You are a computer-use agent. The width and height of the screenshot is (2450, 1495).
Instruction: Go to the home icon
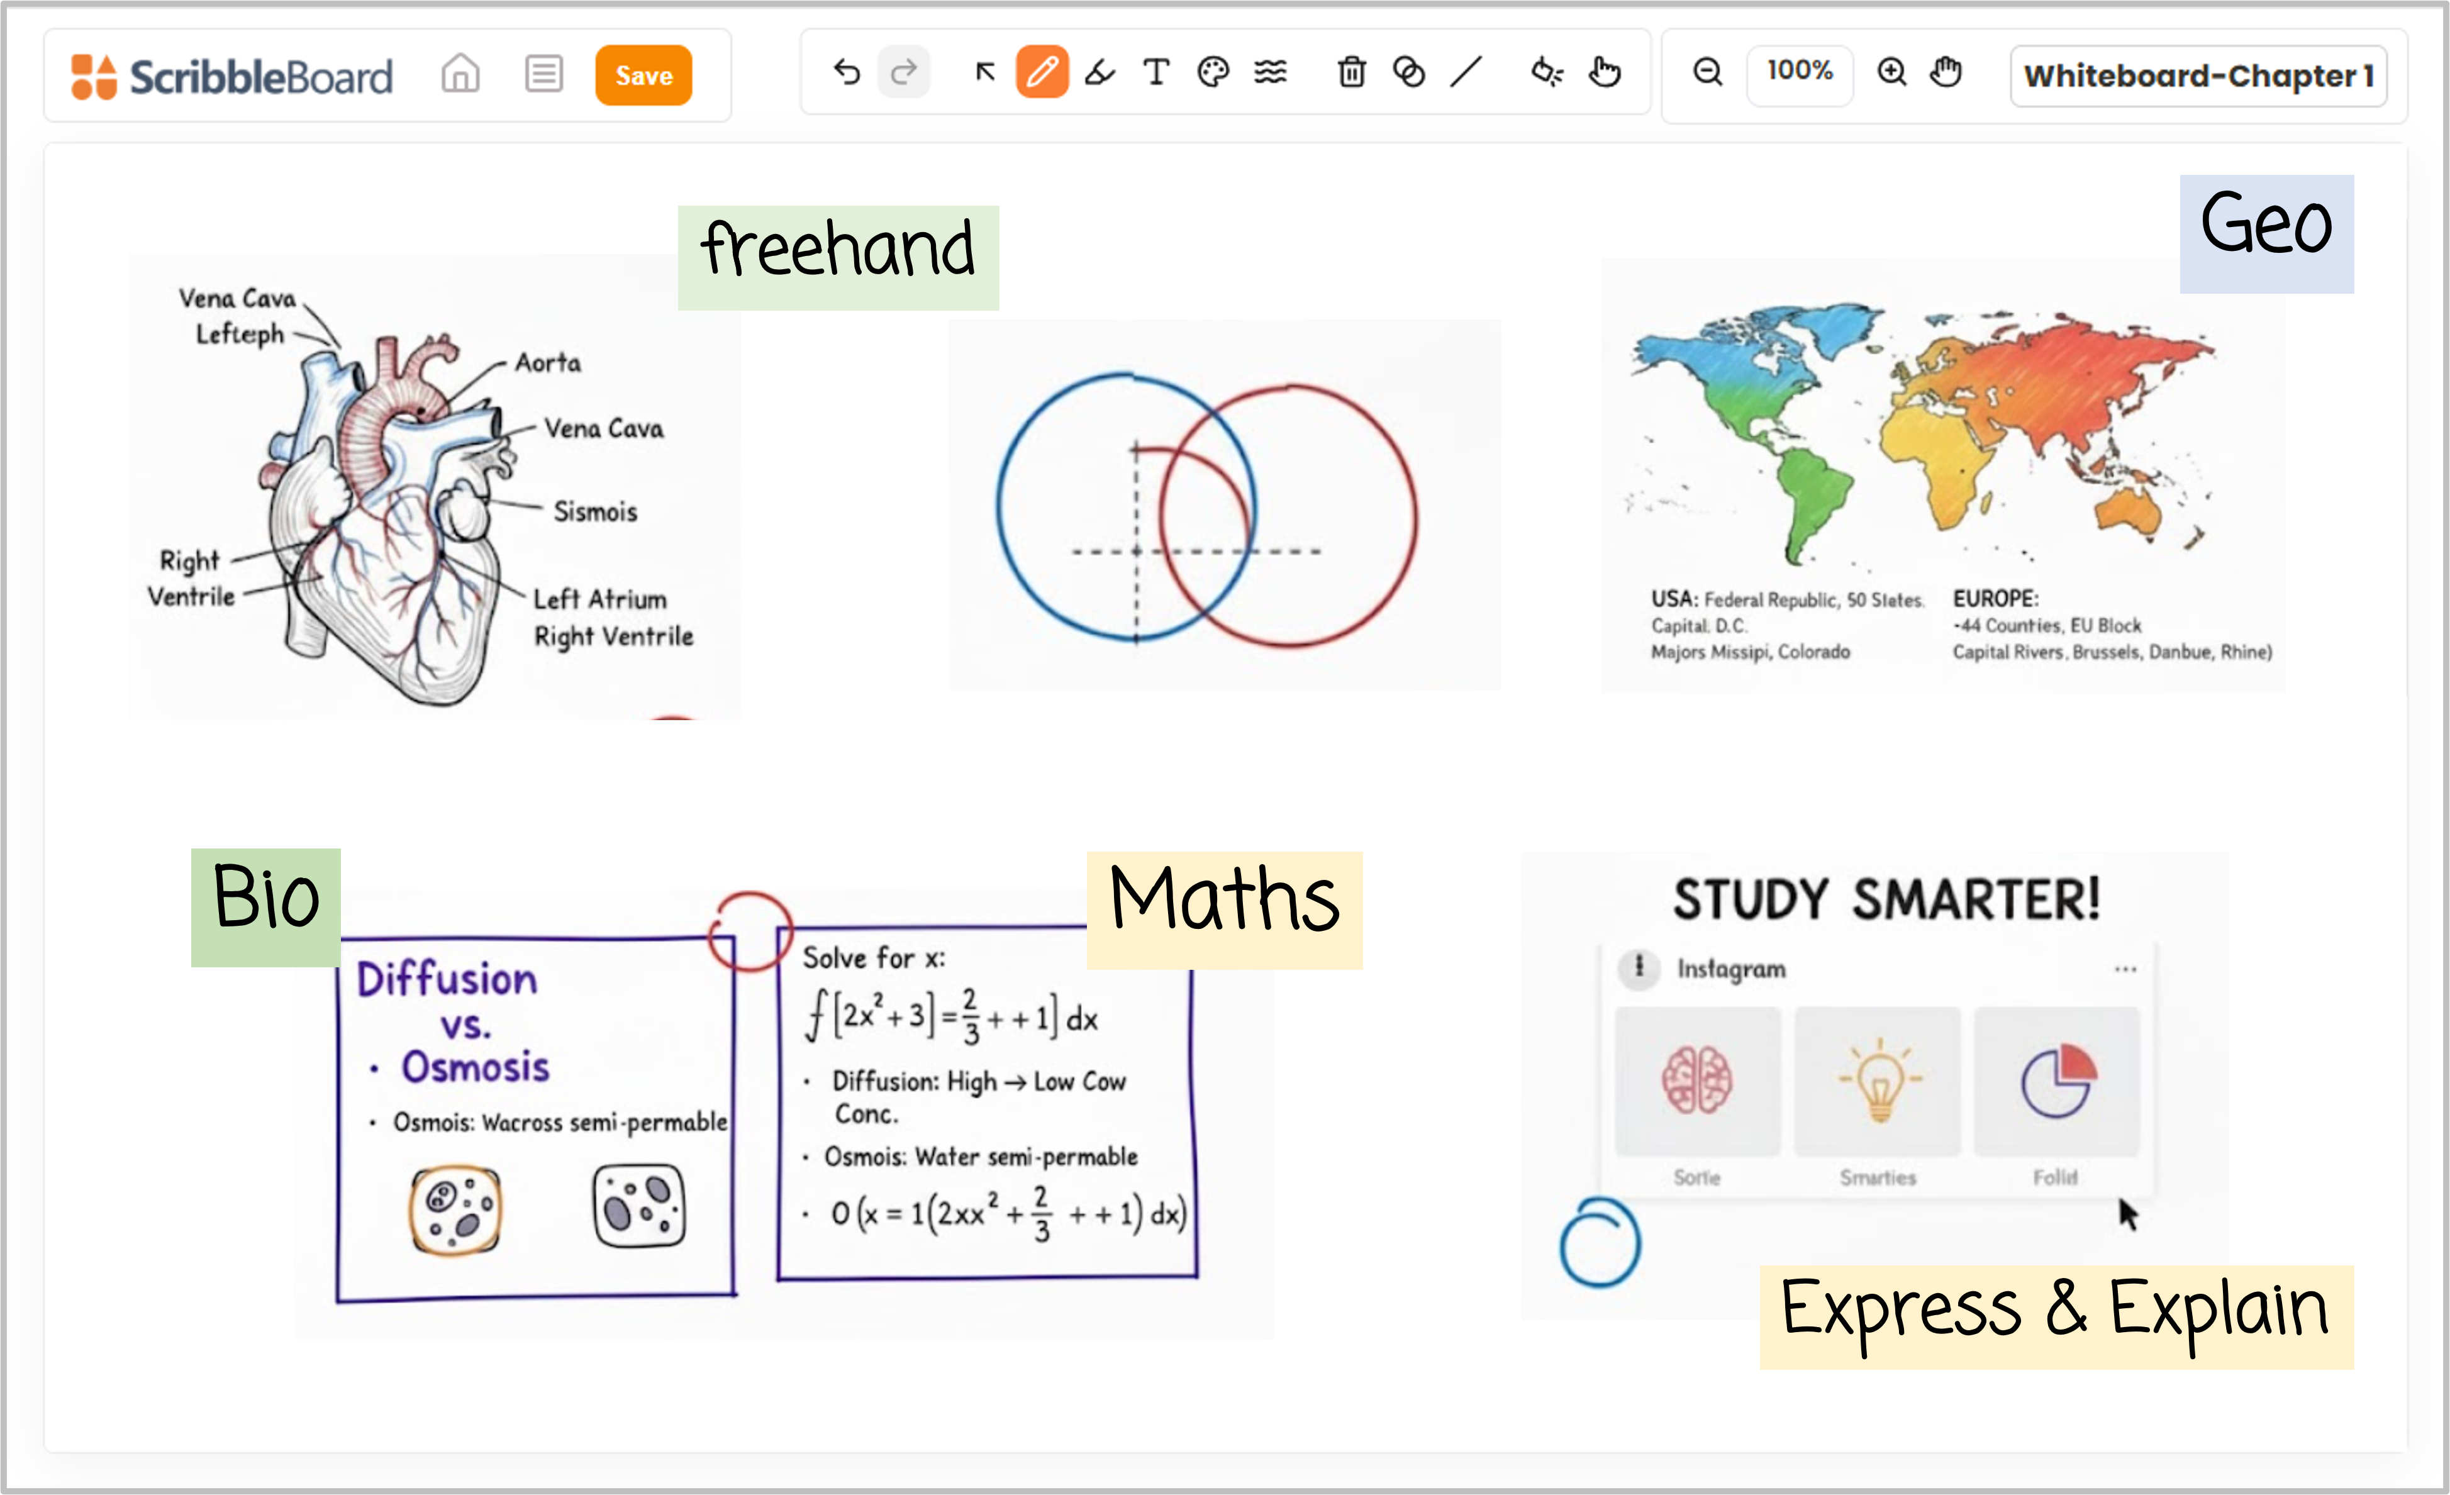point(460,75)
